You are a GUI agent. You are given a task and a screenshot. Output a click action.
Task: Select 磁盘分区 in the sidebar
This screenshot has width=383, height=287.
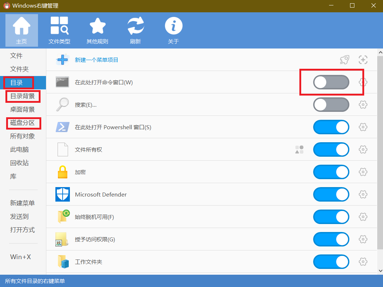22,123
